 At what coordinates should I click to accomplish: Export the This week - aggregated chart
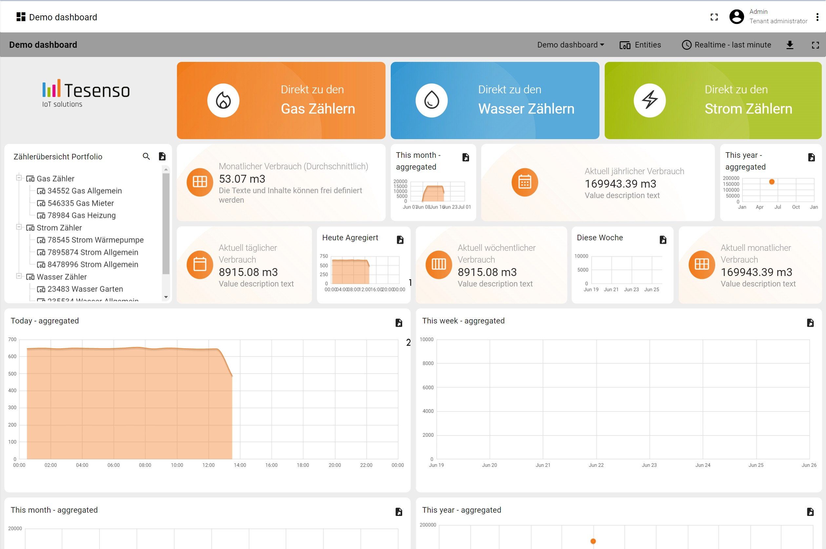click(810, 323)
